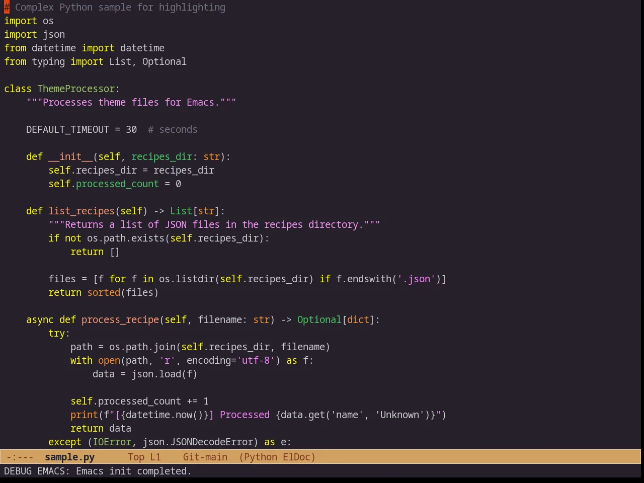Click the Python major mode label
This screenshot has width=644, height=483.
(261, 457)
